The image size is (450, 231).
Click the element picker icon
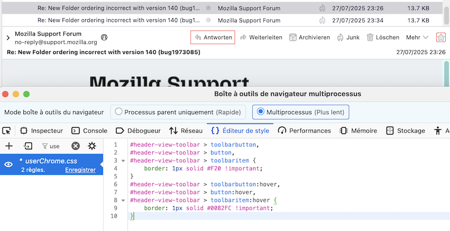[6, 130]
